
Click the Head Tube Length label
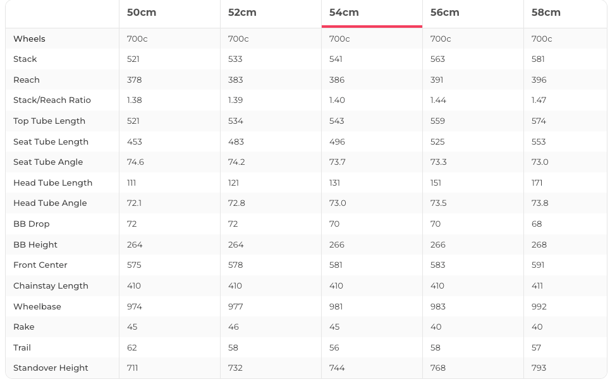coord(52,183)
